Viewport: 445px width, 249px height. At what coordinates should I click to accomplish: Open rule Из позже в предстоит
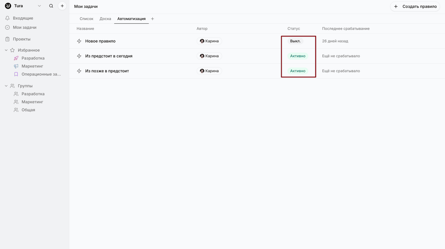107,71
